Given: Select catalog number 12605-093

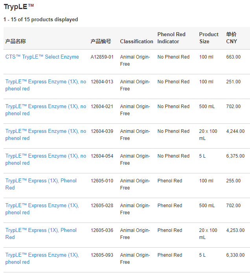Looking at the screenshot, I should click(x=102, y=255).
